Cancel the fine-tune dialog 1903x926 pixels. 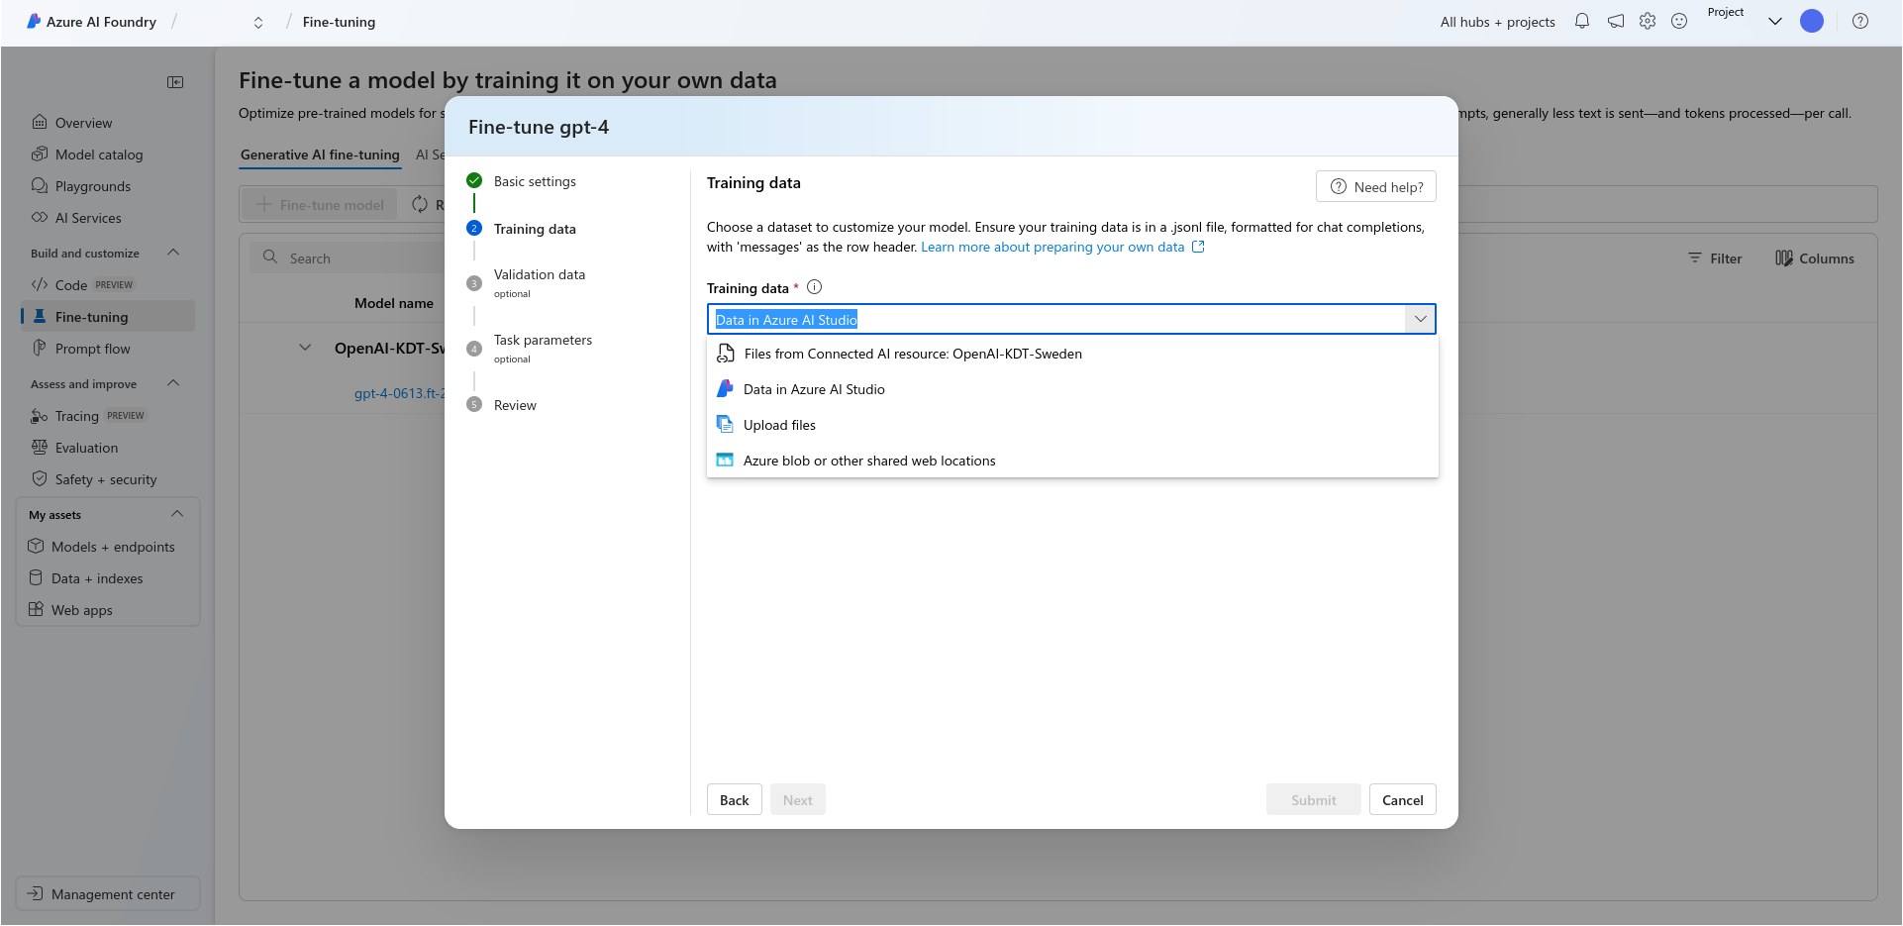(1403, 800)
